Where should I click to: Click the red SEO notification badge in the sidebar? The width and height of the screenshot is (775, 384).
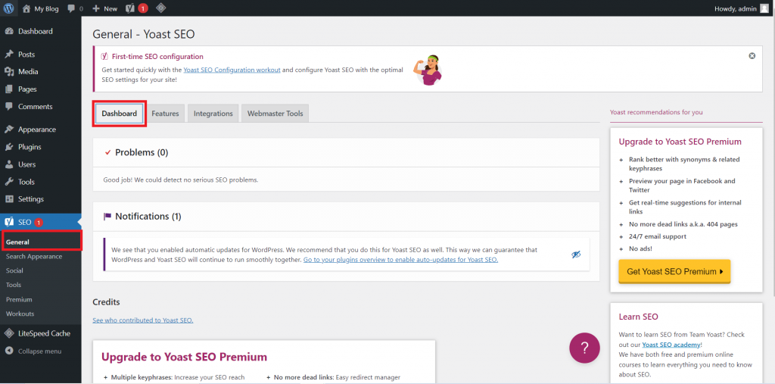click(x=39, y=223)
